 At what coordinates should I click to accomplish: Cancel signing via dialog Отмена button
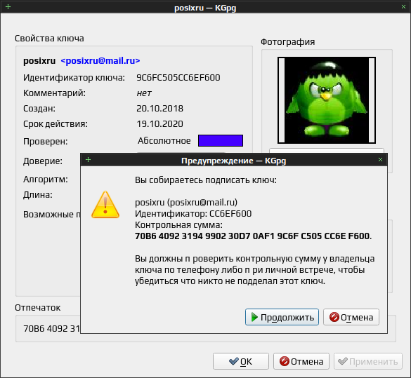coord(351,317)
